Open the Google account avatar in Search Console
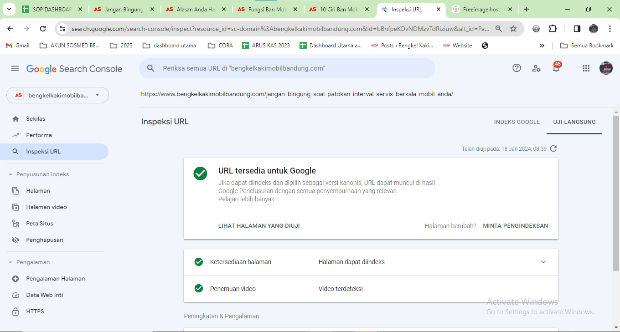This screenshot has height=332, width=620. [x=606, y=68]
